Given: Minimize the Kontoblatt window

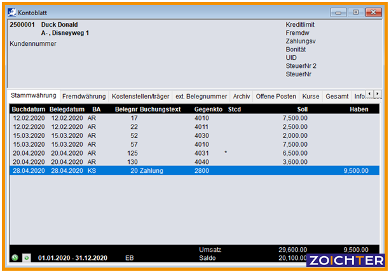Looking at the screenshot, I should click(x=340, y=11).
